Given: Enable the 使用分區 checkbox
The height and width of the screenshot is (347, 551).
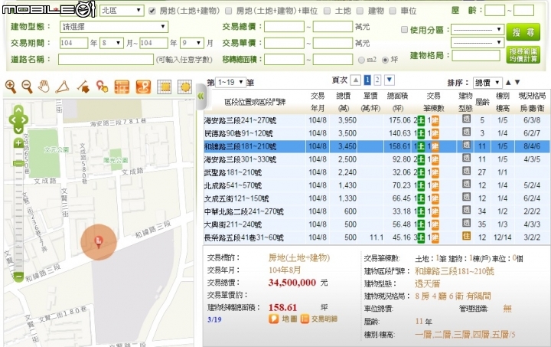Looking at the screenshot, I should [404, 30].
